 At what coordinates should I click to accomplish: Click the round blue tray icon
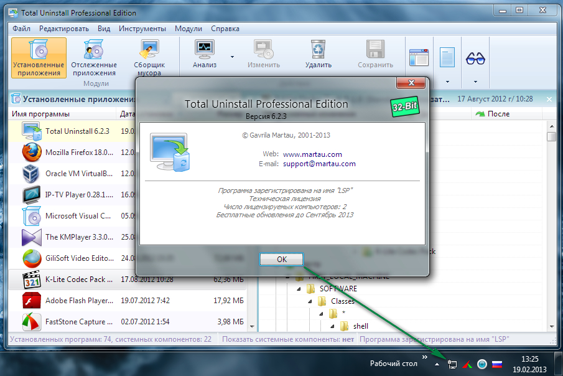point(482,364)
